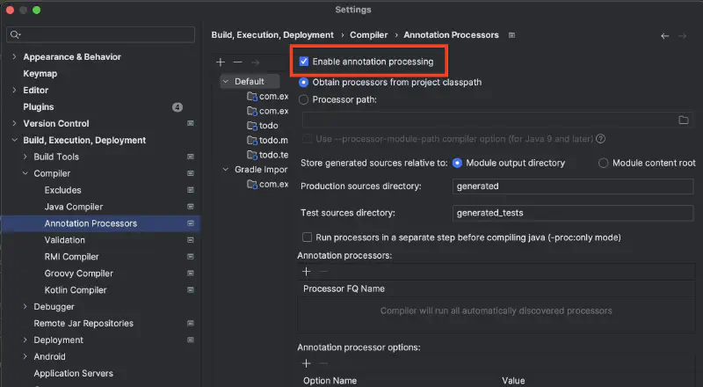The image size is (703, 387).
Task: Open Remote Jar Repositories settings
Action: click(x=83, y=324)
